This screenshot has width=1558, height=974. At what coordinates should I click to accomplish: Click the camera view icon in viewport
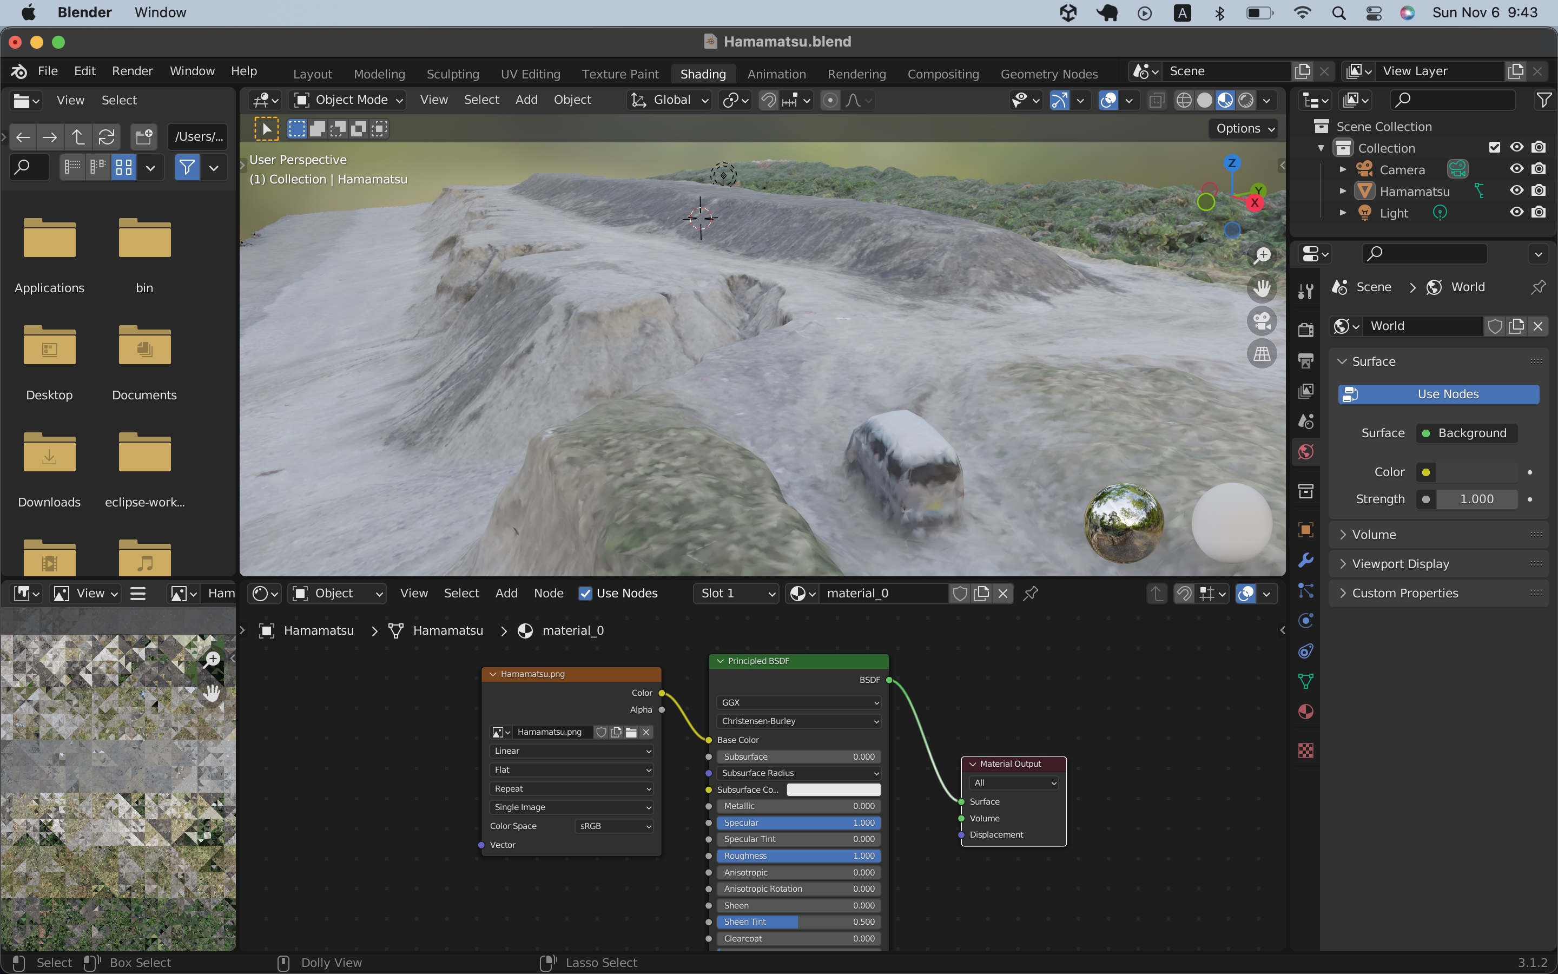pyautogui.click(x=1262, y=320)
